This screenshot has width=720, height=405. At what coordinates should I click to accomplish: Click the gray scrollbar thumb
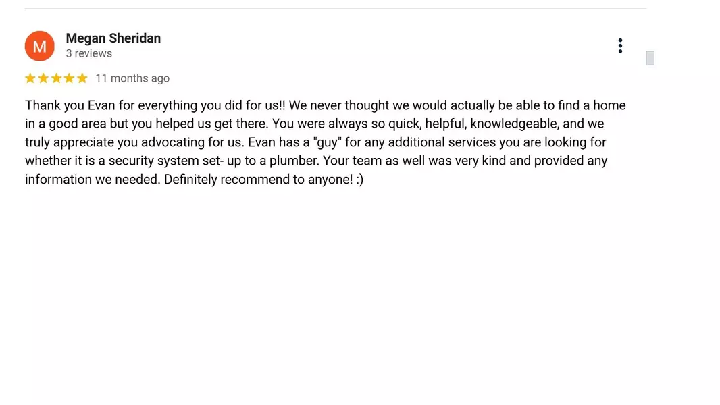650,58
